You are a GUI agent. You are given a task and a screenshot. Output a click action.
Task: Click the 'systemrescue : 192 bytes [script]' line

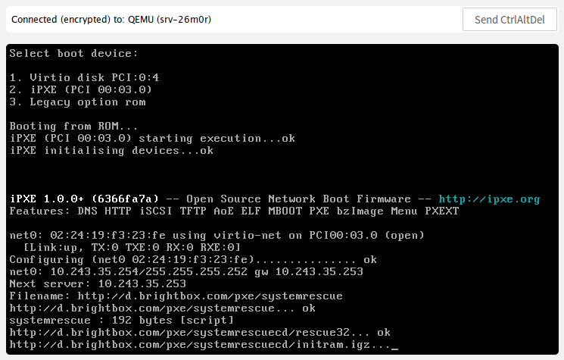(x=122, y=320)
